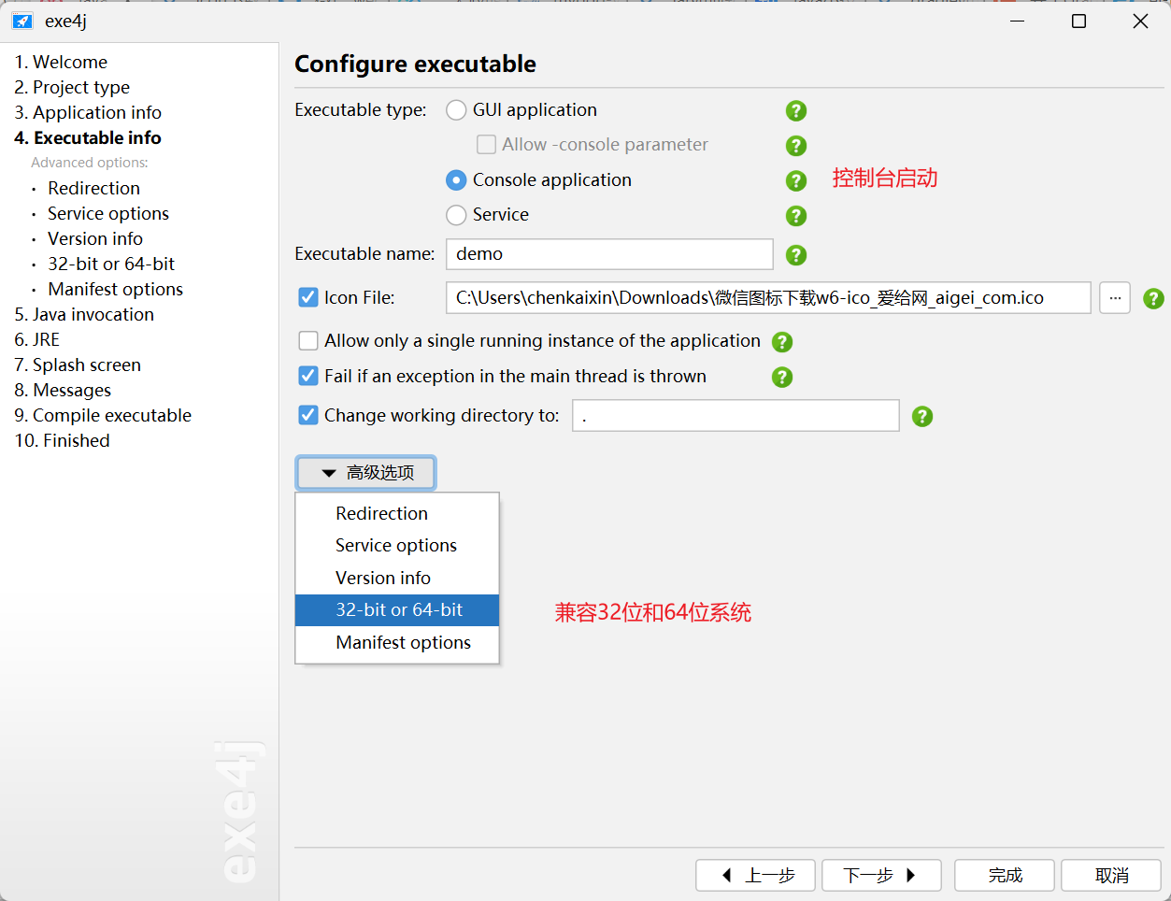Click help icon for working directory setting
Screen dimensions: 1171x901
point(922,417)
